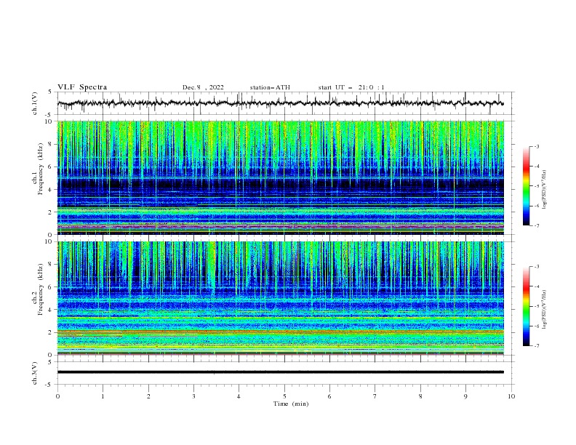Click the 'ch.3(V)' waveform axis label
Viewport: 576px width, 445px height.
pyautogui.click(x=35, y=373)
